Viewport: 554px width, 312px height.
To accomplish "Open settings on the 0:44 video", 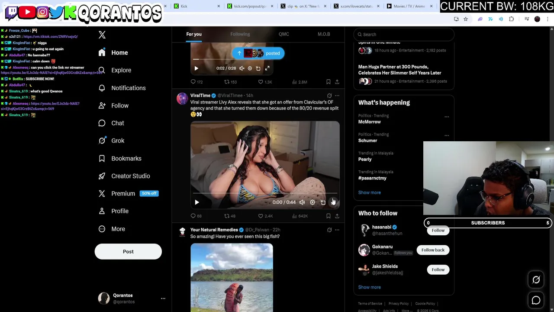I will 312,202.
